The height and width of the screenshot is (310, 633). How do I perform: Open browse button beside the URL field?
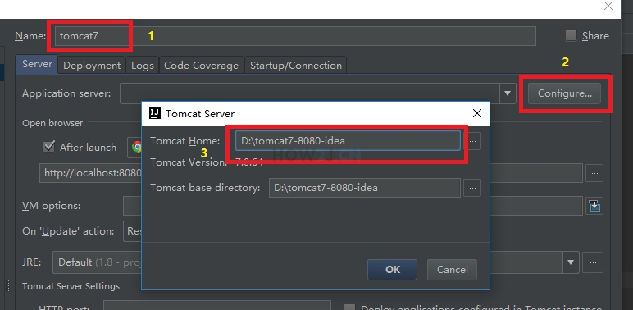tap(594, 173)
